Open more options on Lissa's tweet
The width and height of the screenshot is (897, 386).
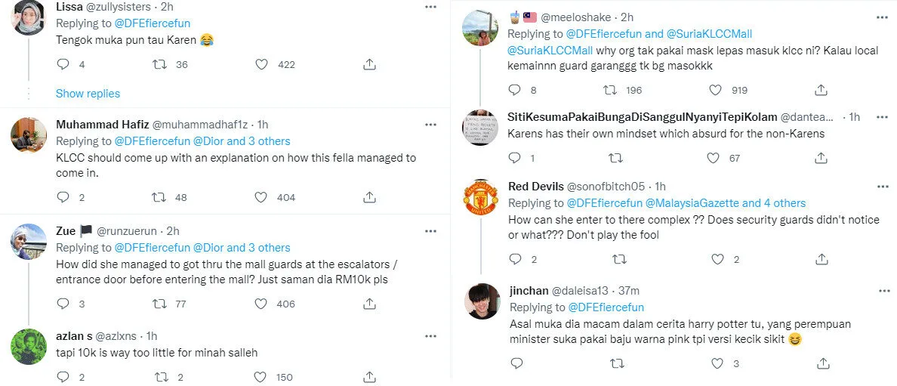(430, 7)
